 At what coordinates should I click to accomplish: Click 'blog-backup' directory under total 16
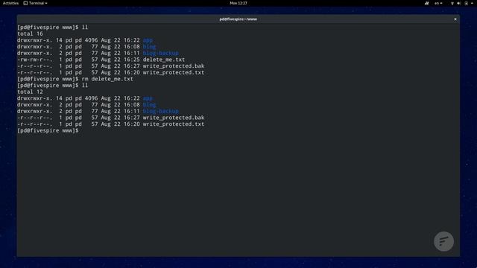[161, 53]
